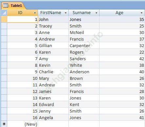The height and width of the screenshot is (127, 145).
Task: Click the FirstName cell containing Charlie
Action: (x=53, y=72)
